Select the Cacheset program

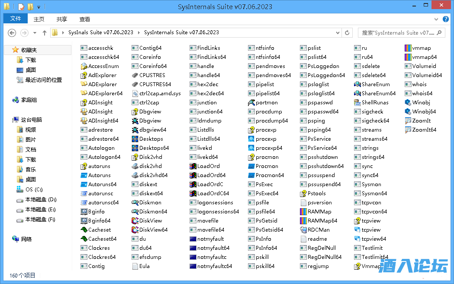click(84, 230)
